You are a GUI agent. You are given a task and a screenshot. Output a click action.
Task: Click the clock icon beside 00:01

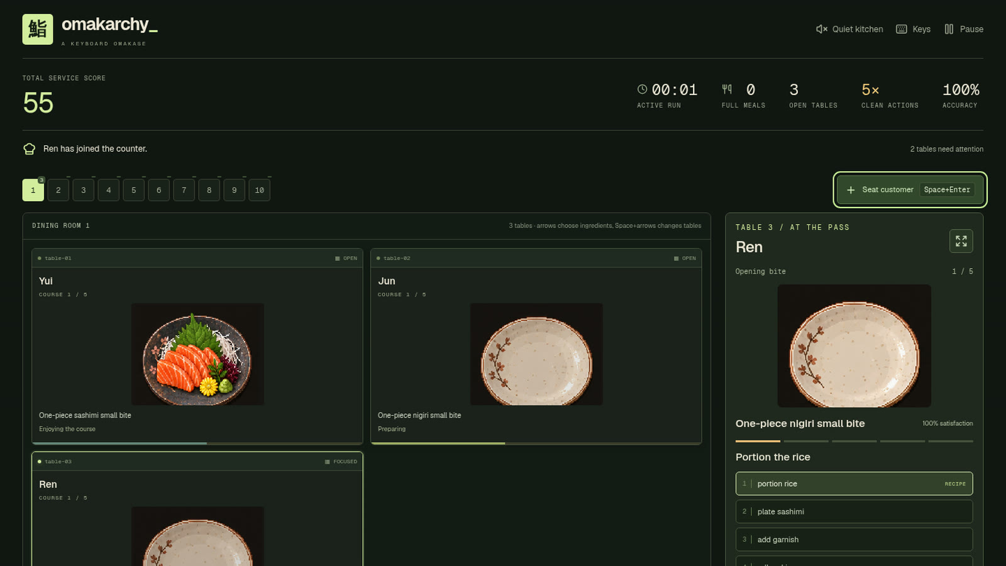642,89
